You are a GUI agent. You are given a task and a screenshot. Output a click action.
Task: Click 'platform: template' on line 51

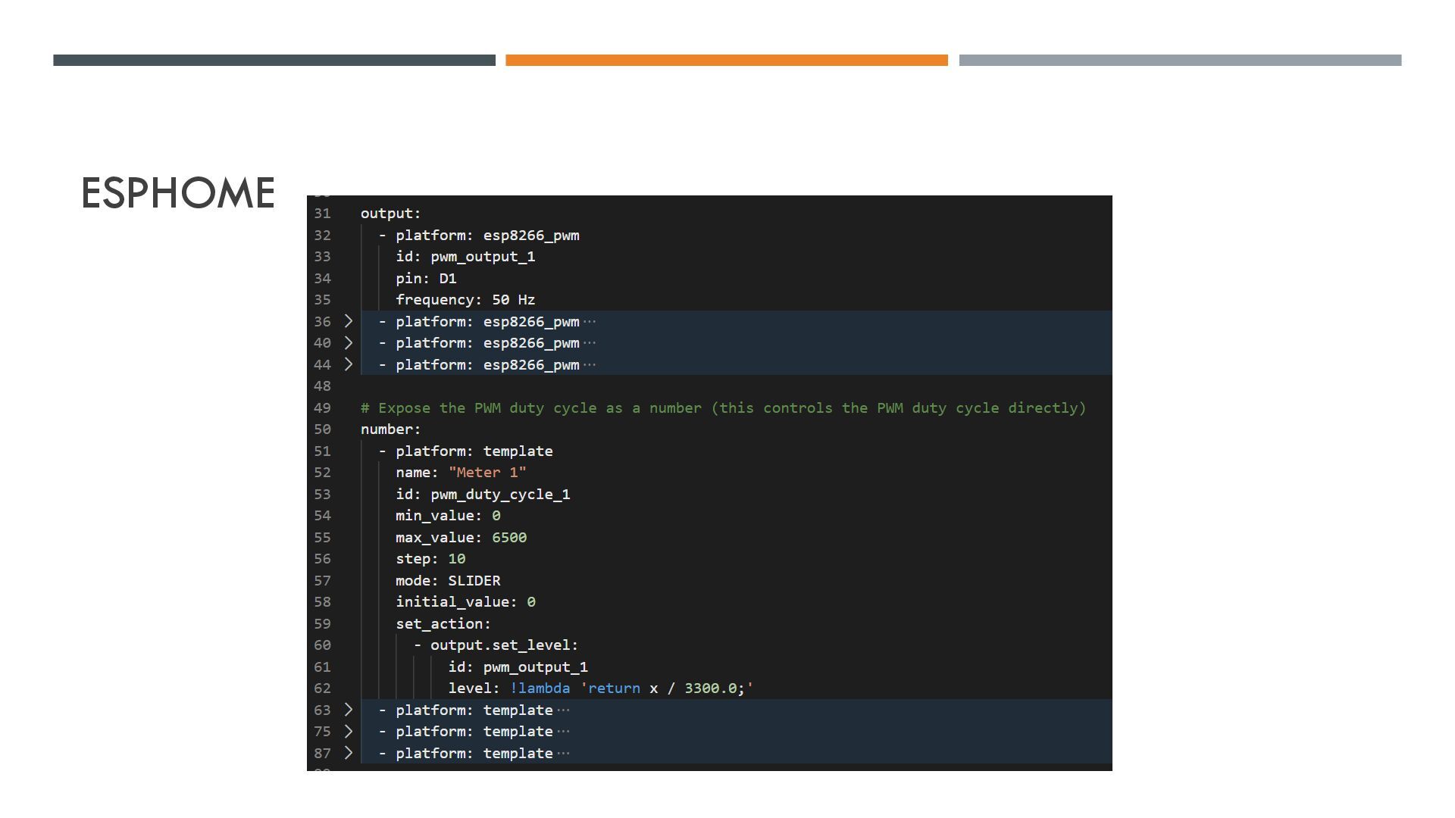(474, 451)
